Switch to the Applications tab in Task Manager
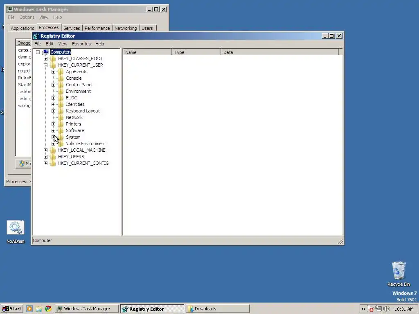 tap(23, 28)
